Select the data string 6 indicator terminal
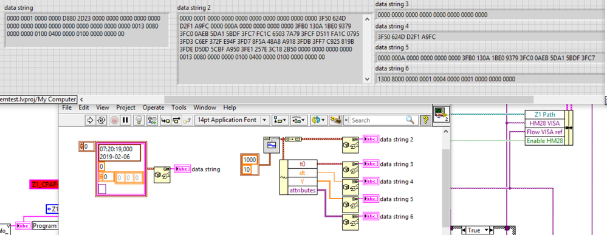 point(371,216)
